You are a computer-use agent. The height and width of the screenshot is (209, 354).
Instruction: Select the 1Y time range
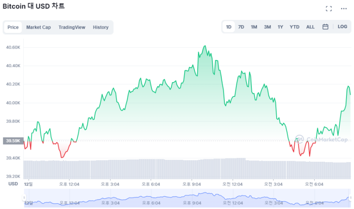coord(280,27)
